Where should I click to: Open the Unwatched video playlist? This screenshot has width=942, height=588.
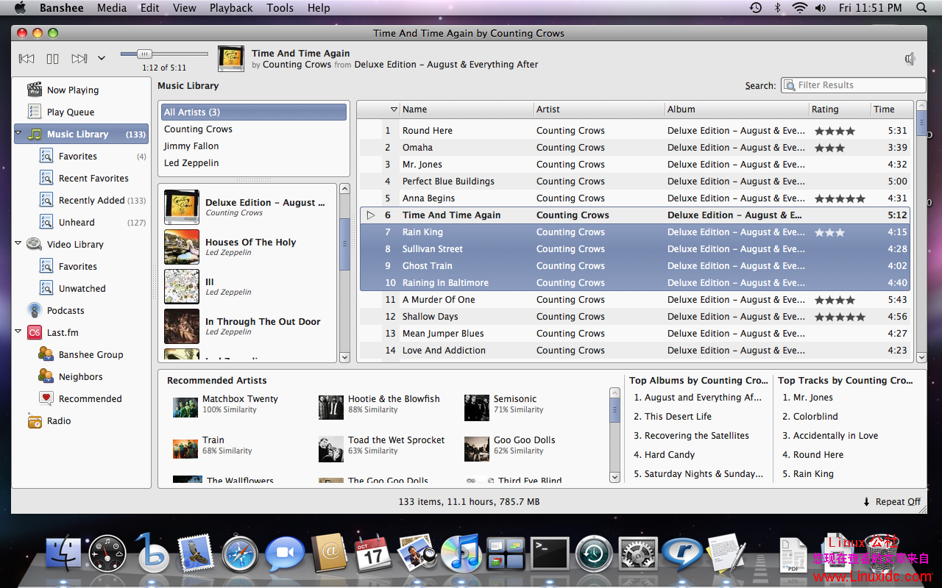coord(82,288)
